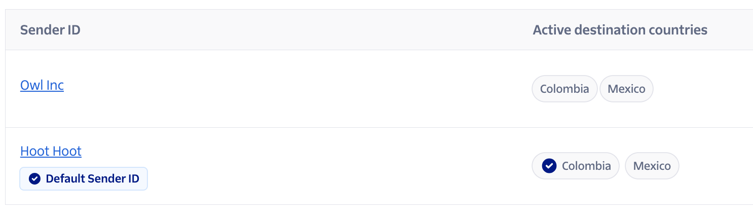Click empty space in the Owl Inc row
The image size is (753, 217).
click(x=294, y=89)
